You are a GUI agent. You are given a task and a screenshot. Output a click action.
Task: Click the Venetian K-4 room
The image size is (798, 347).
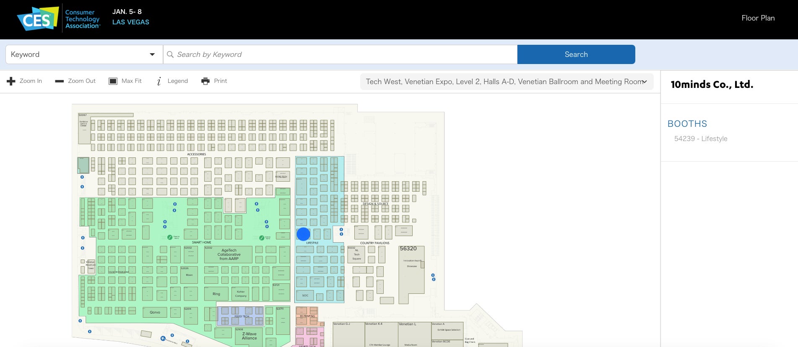point(381,334)
